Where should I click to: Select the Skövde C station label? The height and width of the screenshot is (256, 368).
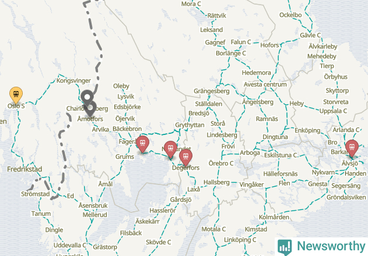pos(159,242)
